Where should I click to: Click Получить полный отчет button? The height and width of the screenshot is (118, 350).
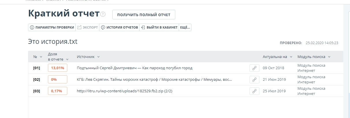[x=144, y=15]
